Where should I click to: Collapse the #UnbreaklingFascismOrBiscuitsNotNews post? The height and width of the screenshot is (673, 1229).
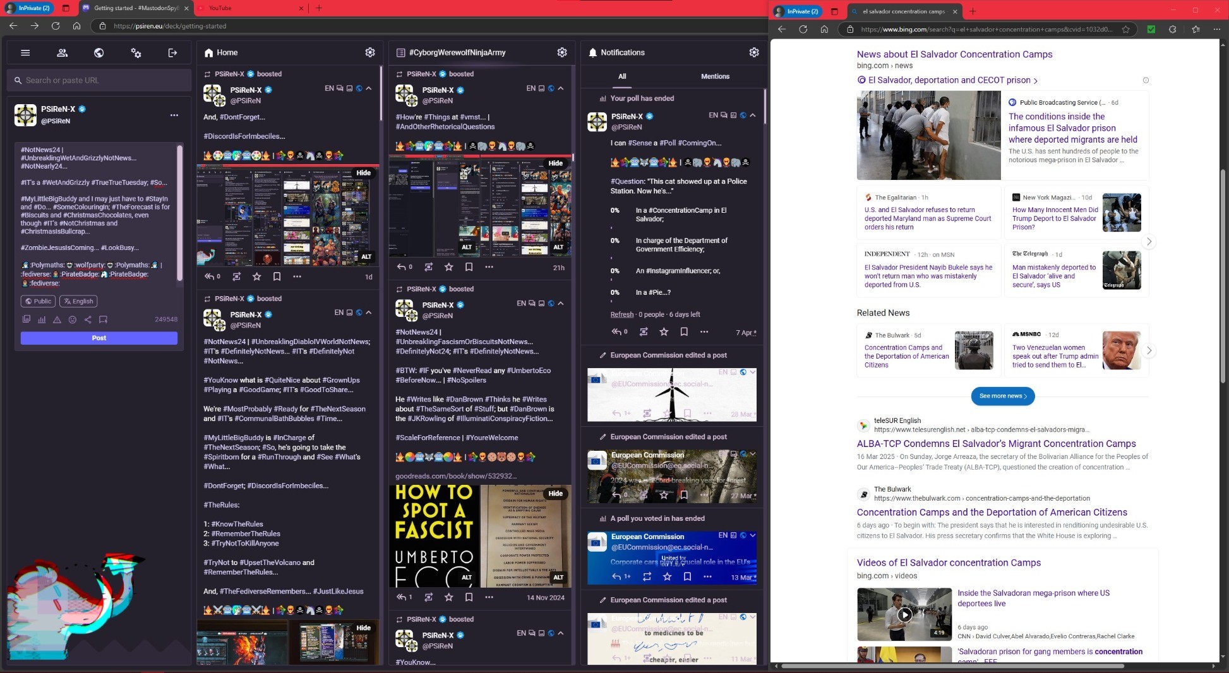[x=561, y=304]
